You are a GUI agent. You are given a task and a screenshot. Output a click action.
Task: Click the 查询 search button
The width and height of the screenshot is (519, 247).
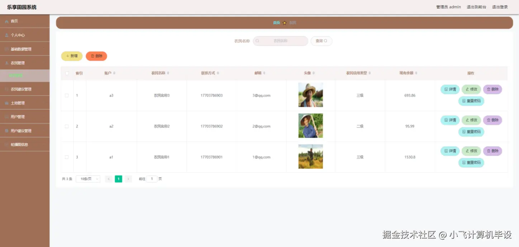321,41
